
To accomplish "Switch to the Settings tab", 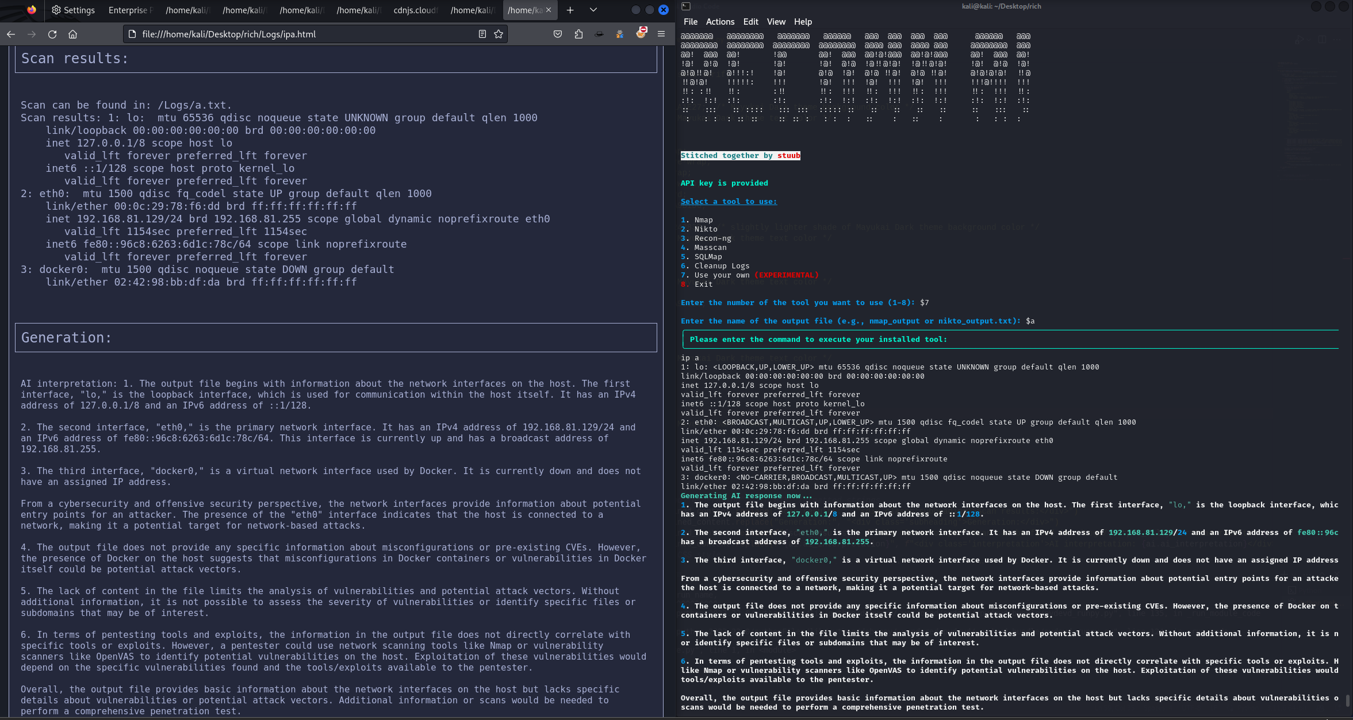I will coord(73,10).
